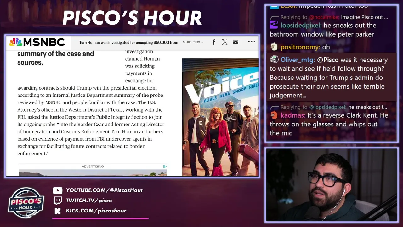Viewport: 403px width, 227px height.
Task: Click 'he sneaks out the bathroom window' message
Action: [x=323, y=30]
